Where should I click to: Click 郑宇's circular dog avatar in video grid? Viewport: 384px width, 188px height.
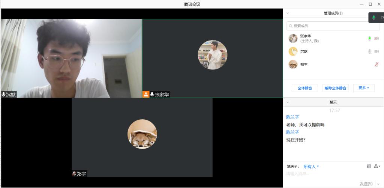142,134
